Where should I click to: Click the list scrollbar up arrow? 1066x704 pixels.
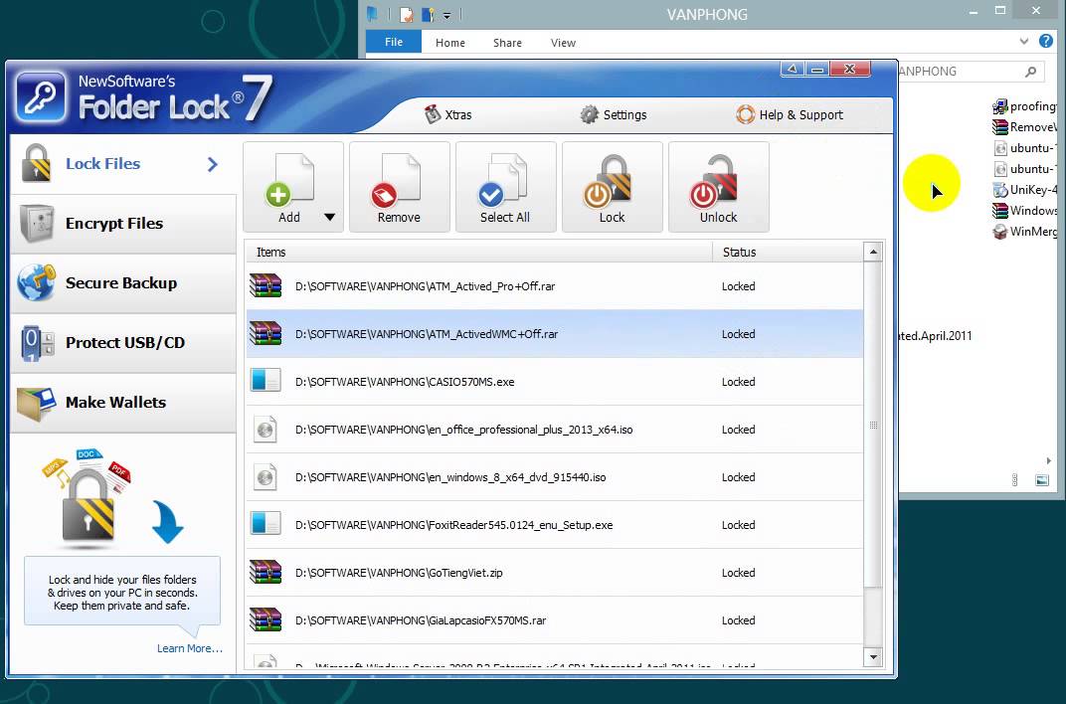[x=873, y=253]
